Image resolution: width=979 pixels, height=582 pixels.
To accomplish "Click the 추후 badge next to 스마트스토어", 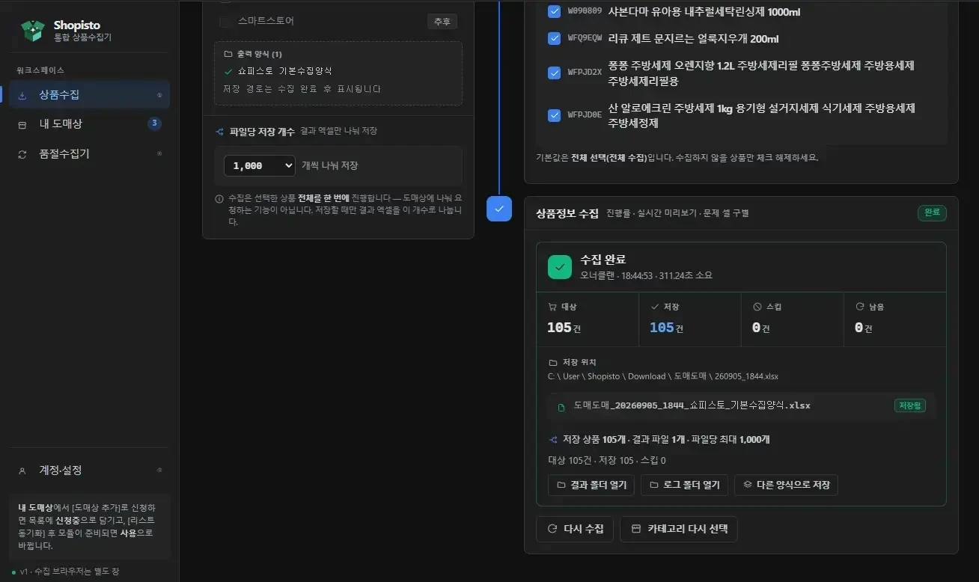I will pos(442,22).
